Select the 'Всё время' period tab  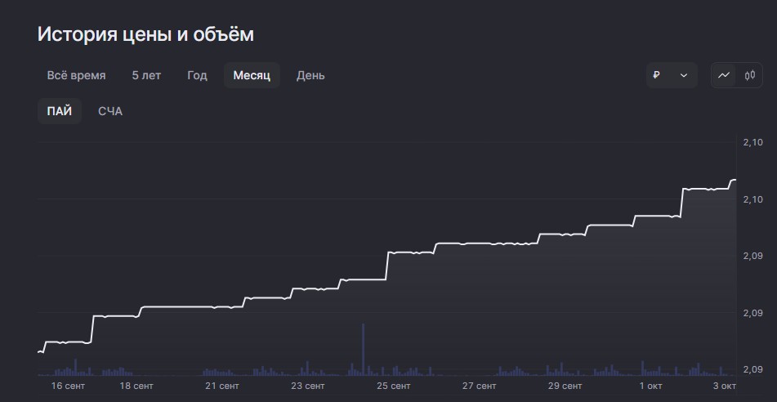(x=76, y=75)
